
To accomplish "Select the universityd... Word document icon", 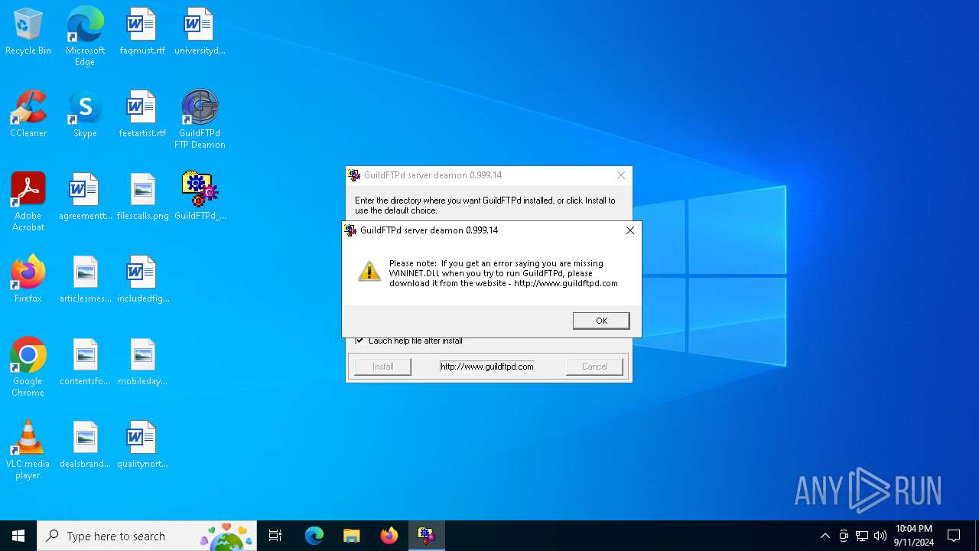I will tap(200, 31).
